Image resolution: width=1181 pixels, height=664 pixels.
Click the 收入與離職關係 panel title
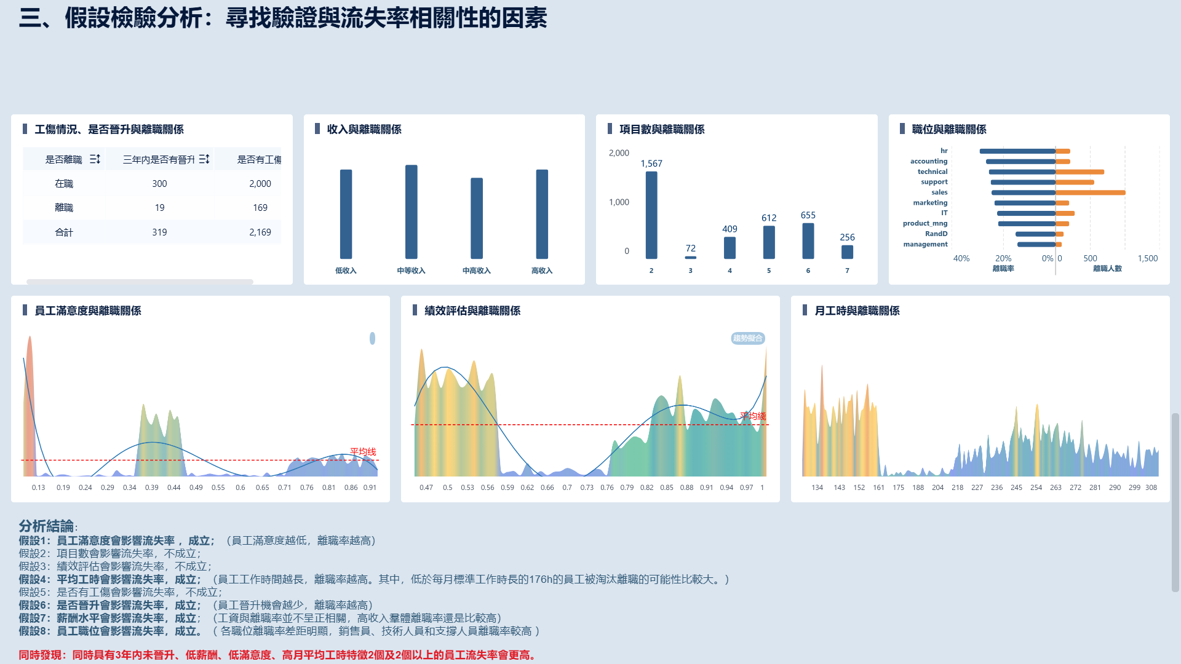[364, 129]
